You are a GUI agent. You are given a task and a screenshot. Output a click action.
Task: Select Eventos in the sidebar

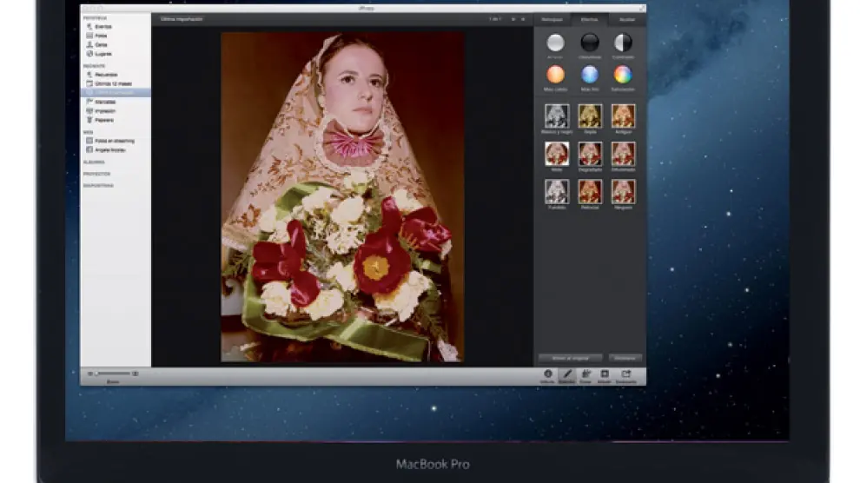tap(101, 26)
